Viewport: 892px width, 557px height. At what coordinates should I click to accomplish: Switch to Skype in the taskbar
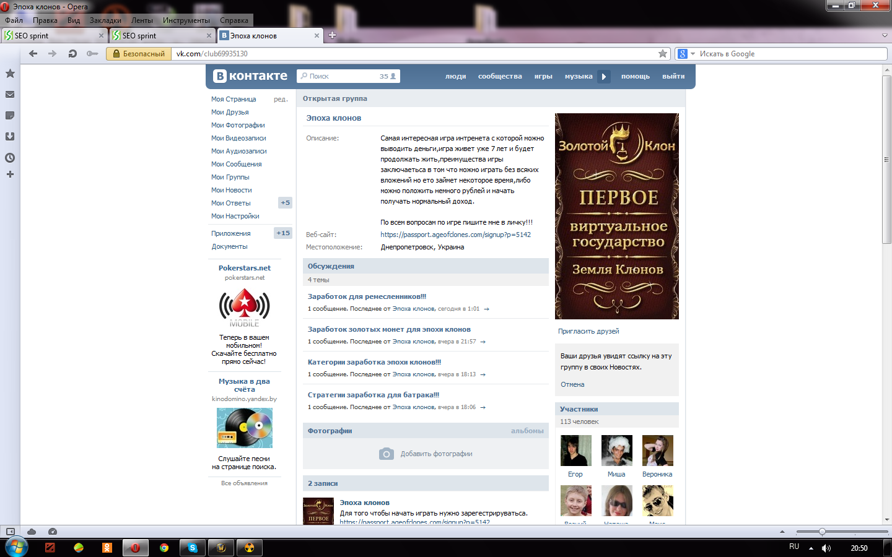tap(193, 548)
